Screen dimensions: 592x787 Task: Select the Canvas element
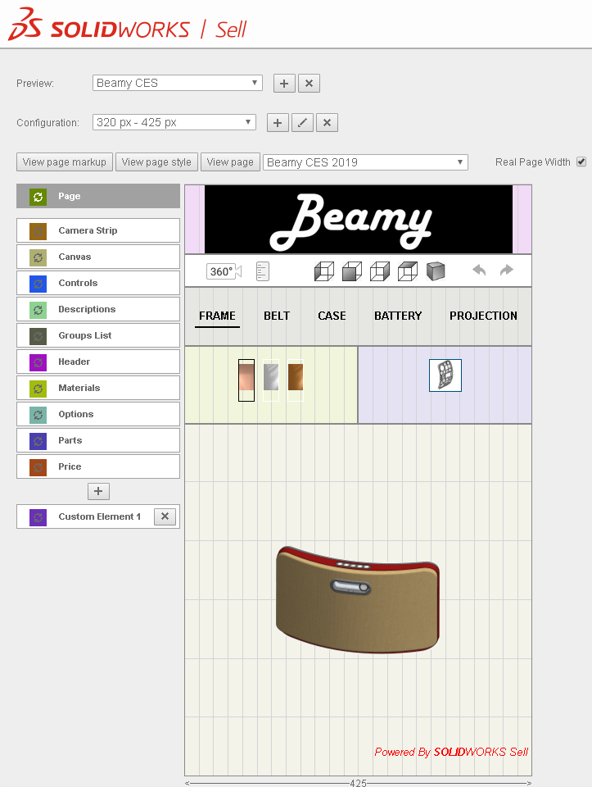[98, 257]
